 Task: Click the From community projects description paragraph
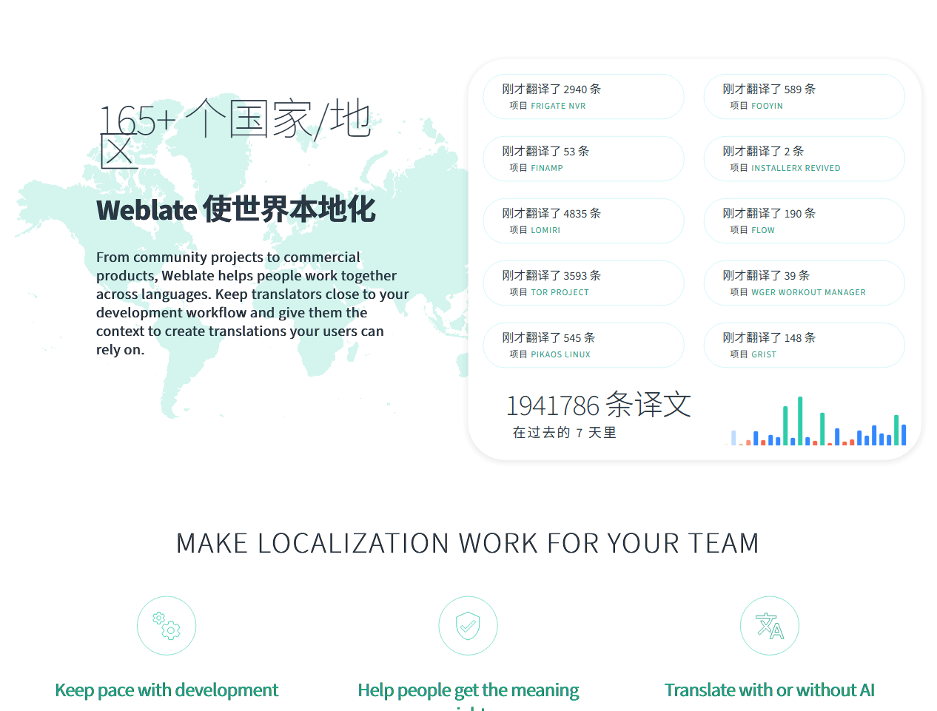point(252,303)
